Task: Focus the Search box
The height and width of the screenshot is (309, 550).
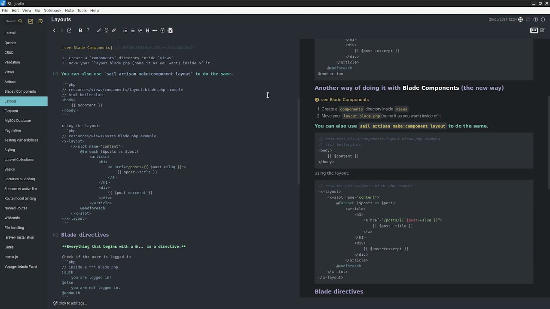Action: point(14,21)
